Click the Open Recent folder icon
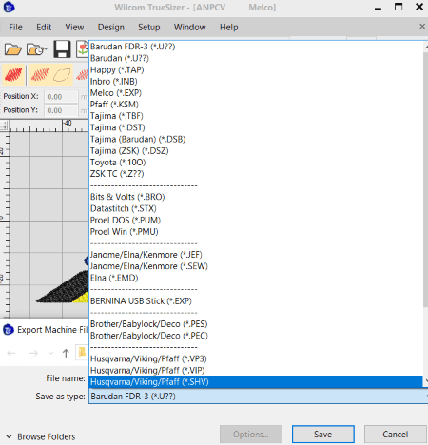Image resolution: width=428 pixels, height=445 pixels. [x=36, y=49]
